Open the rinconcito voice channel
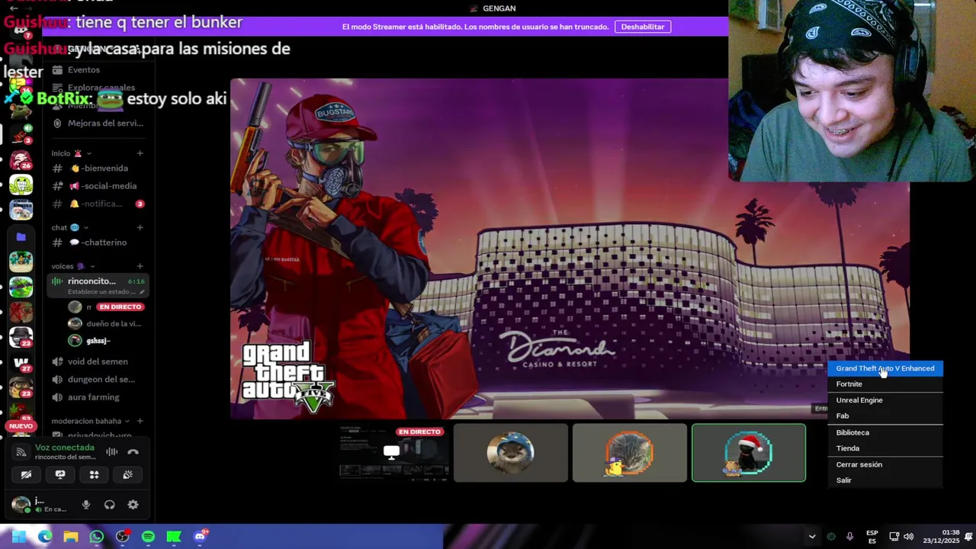 pyautogui.click(x=98, y=286)
